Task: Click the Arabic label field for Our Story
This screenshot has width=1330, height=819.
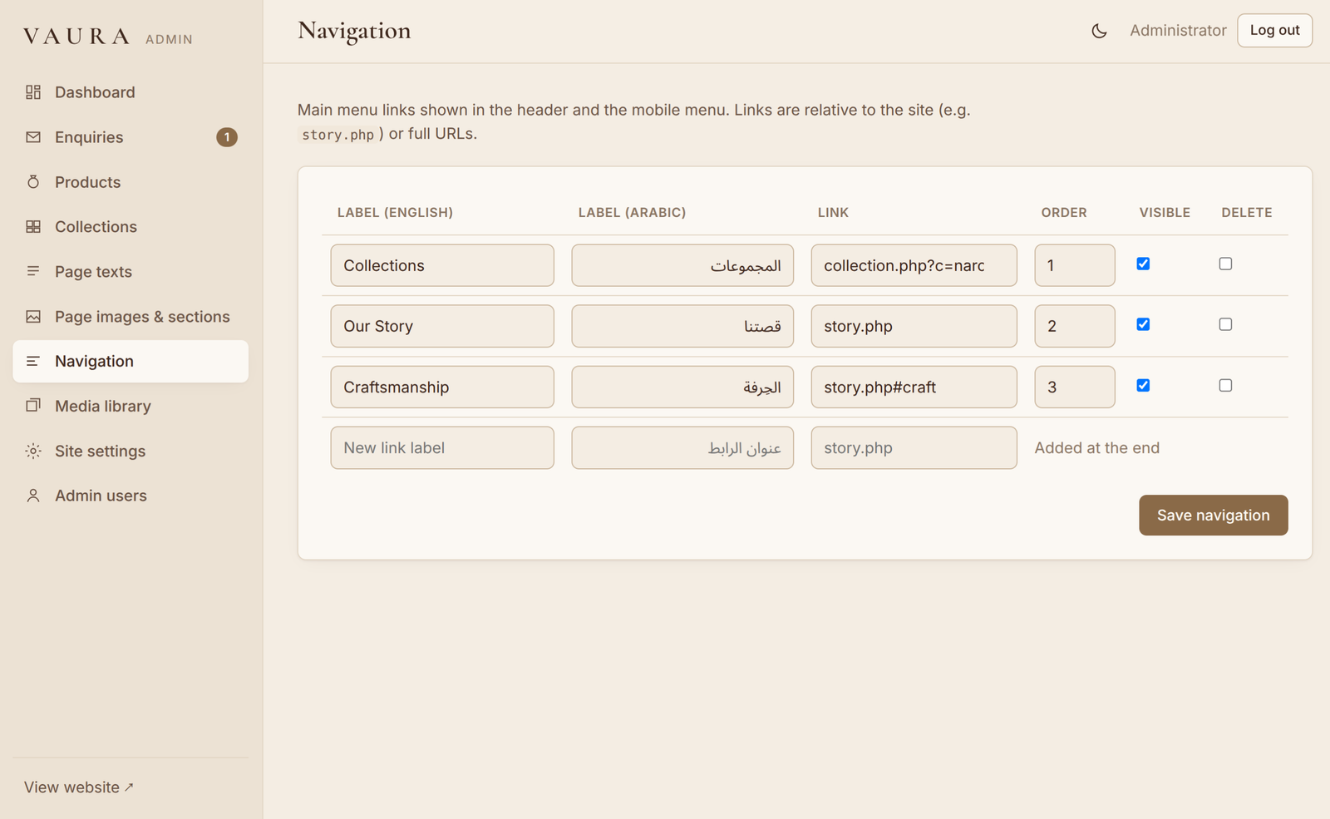Action: pos(682,326)
